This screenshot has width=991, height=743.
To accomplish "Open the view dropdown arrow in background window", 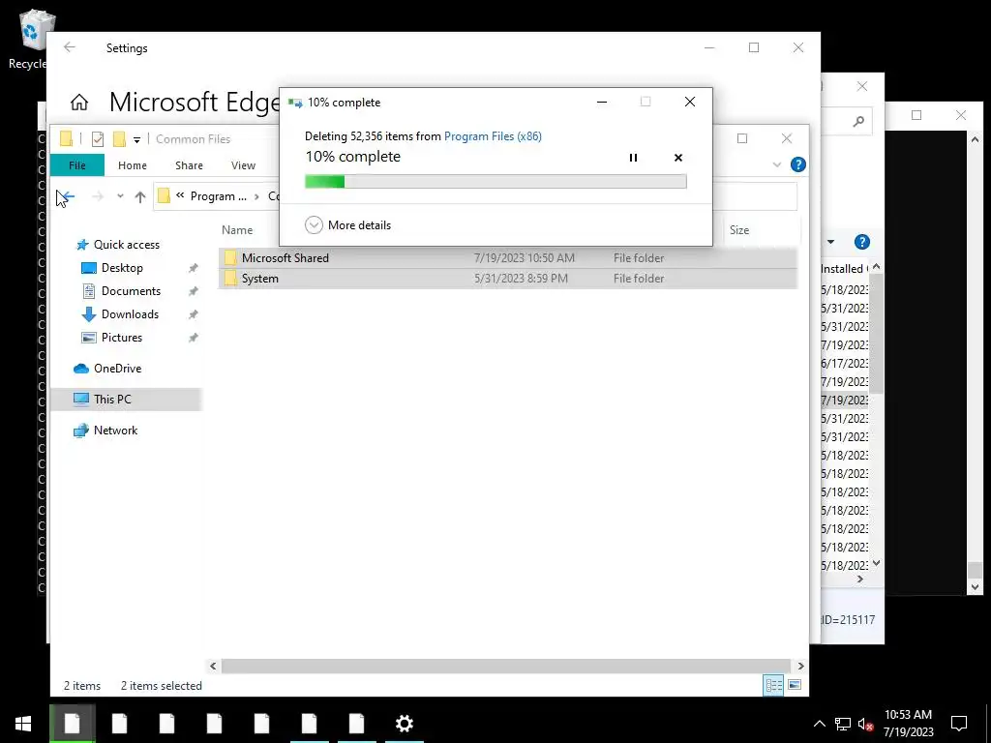I will coord(830,242).
